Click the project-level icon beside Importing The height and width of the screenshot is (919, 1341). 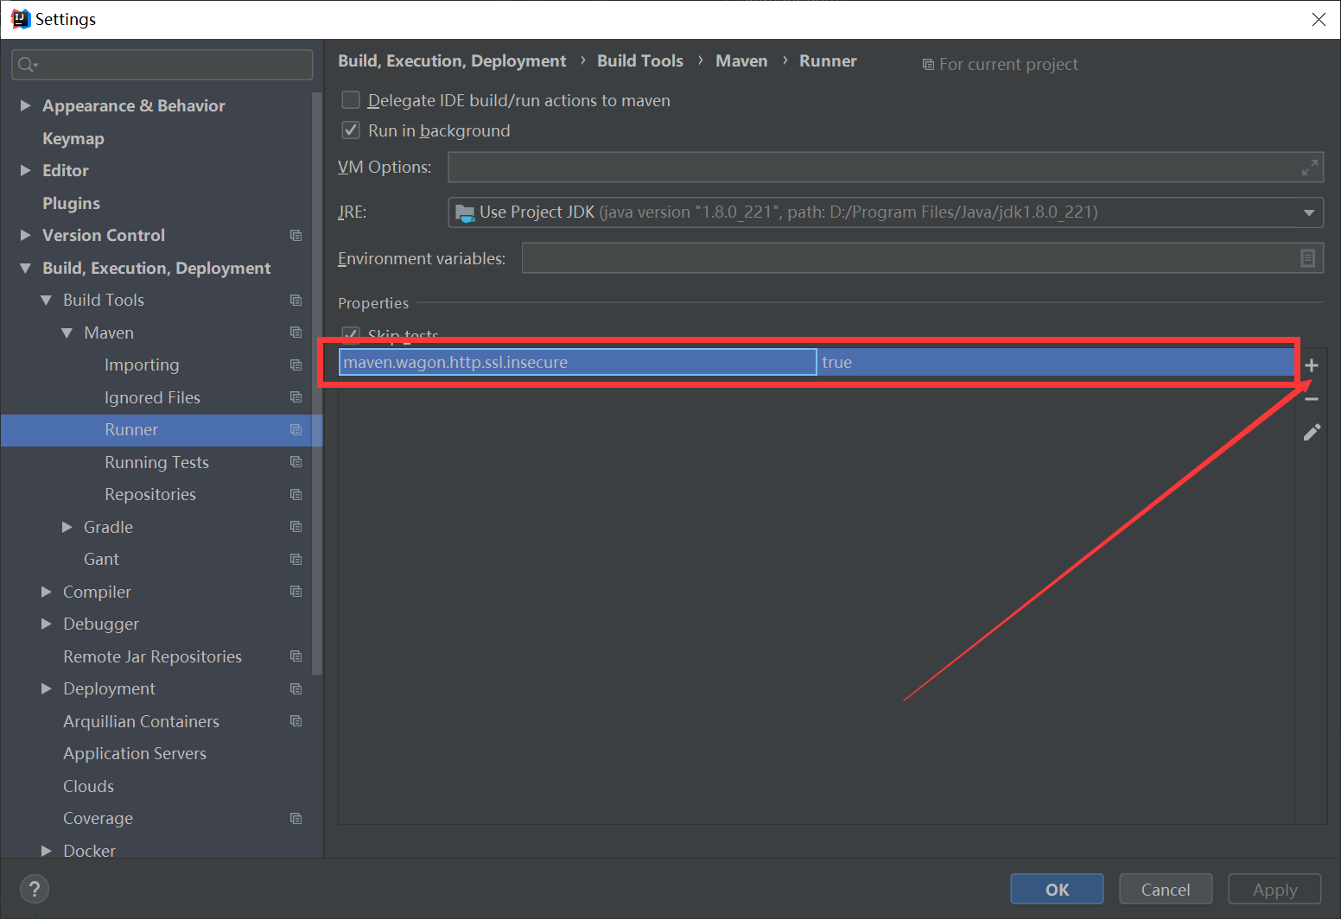[296, 365]
